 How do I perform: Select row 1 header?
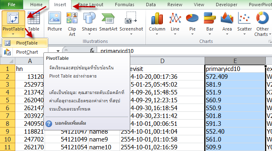pos(7,69)
